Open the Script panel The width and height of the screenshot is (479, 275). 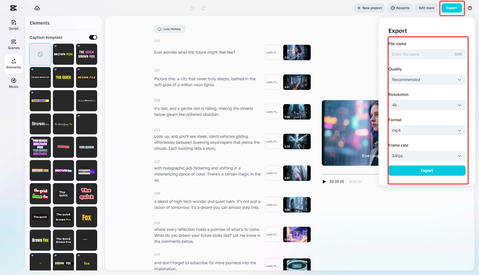pos(13,25)
